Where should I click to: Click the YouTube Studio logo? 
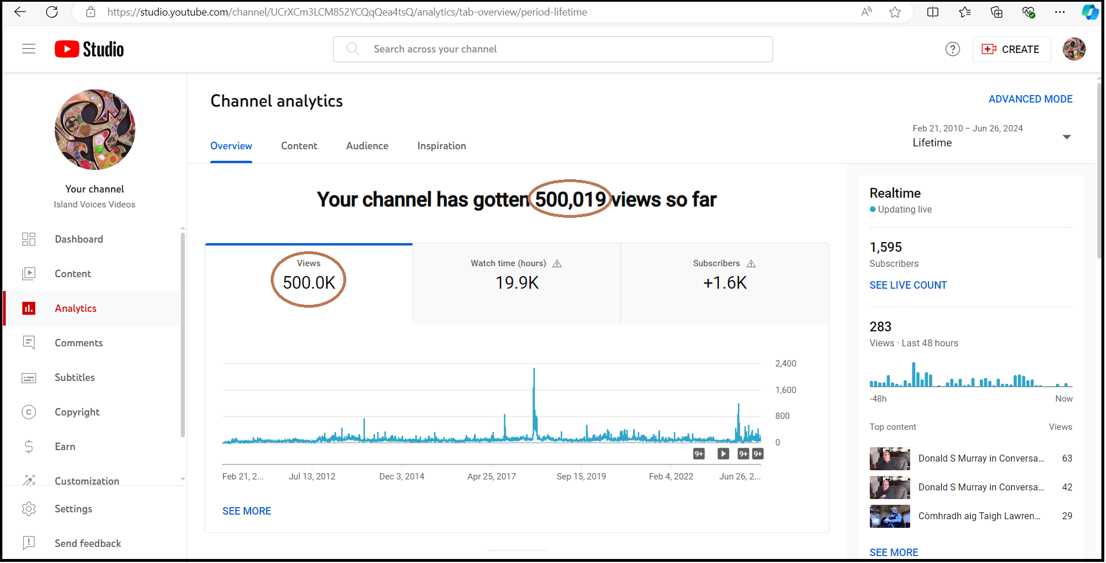(89, 50)
